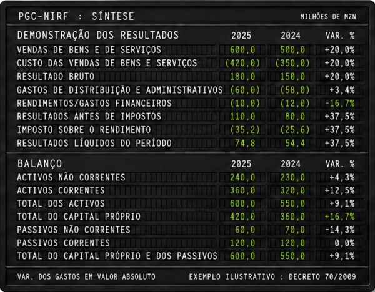Click the PGC-NIRF : SÍNTESE title

pos(76,16)
